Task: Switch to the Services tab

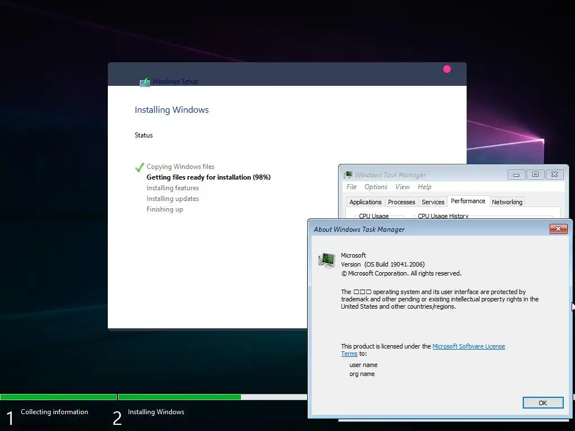Action: pos(433,202)
